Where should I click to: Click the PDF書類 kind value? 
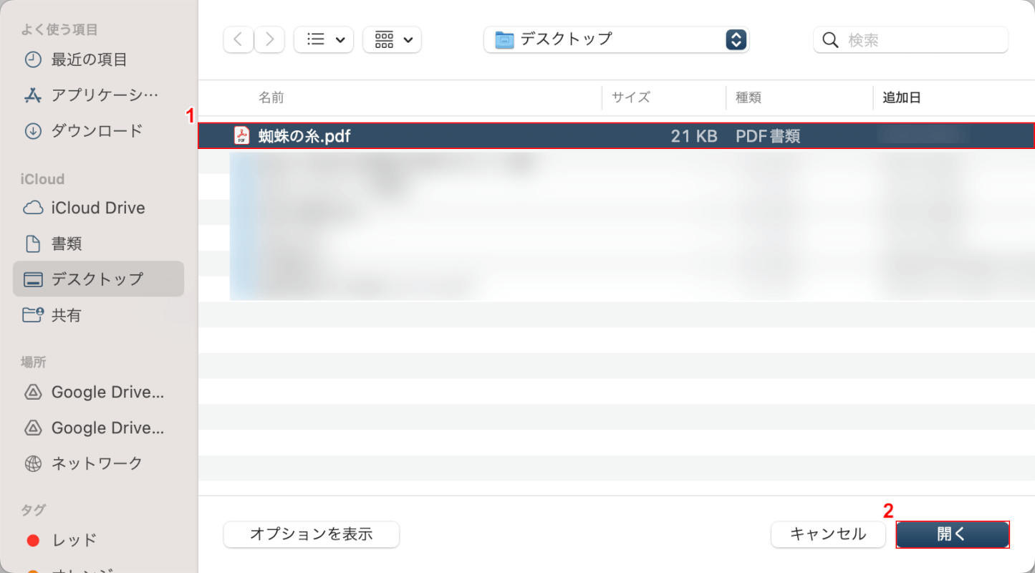[x=768, y=135]
